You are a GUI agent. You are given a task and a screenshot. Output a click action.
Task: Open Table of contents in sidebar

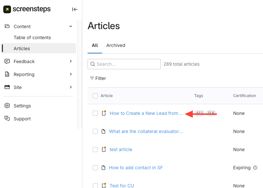pos(32,38)
